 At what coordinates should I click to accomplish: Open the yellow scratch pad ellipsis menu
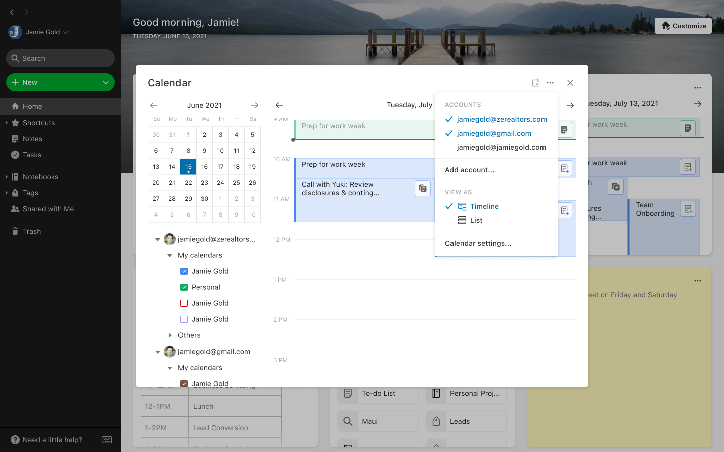click(698, 281)
